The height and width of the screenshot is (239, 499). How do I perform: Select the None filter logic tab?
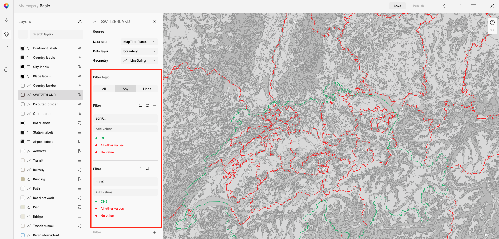click(x=147, y=89)
